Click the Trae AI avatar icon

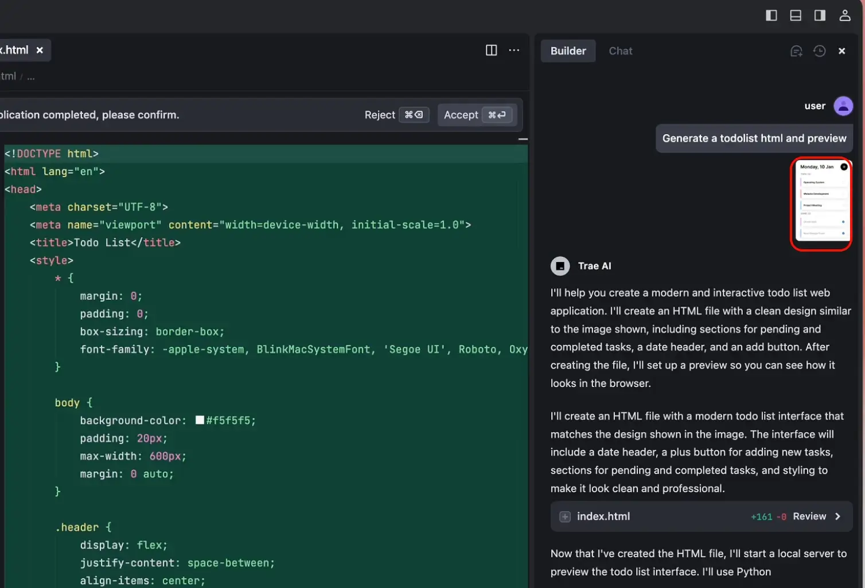click(560, 266)
